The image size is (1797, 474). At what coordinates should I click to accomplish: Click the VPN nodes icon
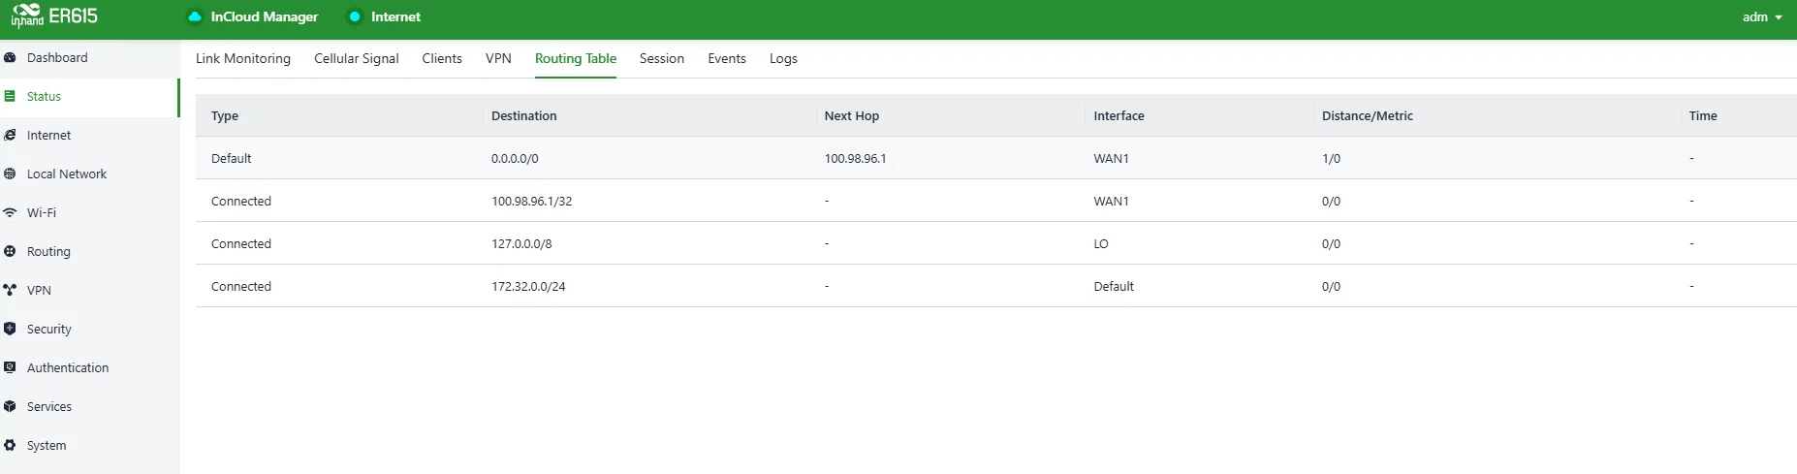tap(10, 290)
